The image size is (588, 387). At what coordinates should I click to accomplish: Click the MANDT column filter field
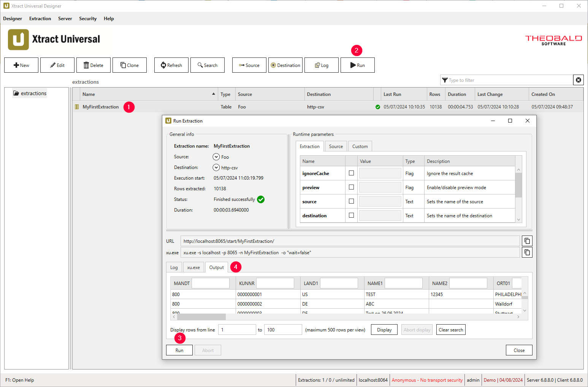[x=211, y=283]
